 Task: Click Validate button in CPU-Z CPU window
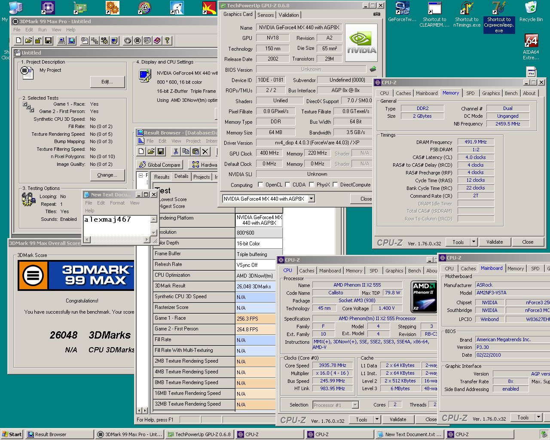(398, 419)
